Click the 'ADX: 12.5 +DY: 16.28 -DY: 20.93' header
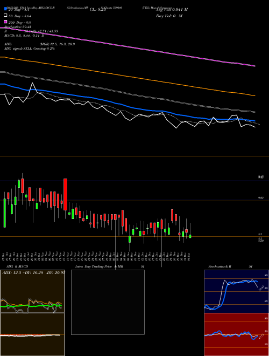The image size is (269, 356). click(x=33, y=272)
